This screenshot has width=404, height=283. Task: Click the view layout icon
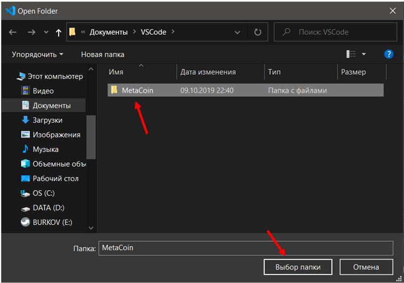(351, 54)
